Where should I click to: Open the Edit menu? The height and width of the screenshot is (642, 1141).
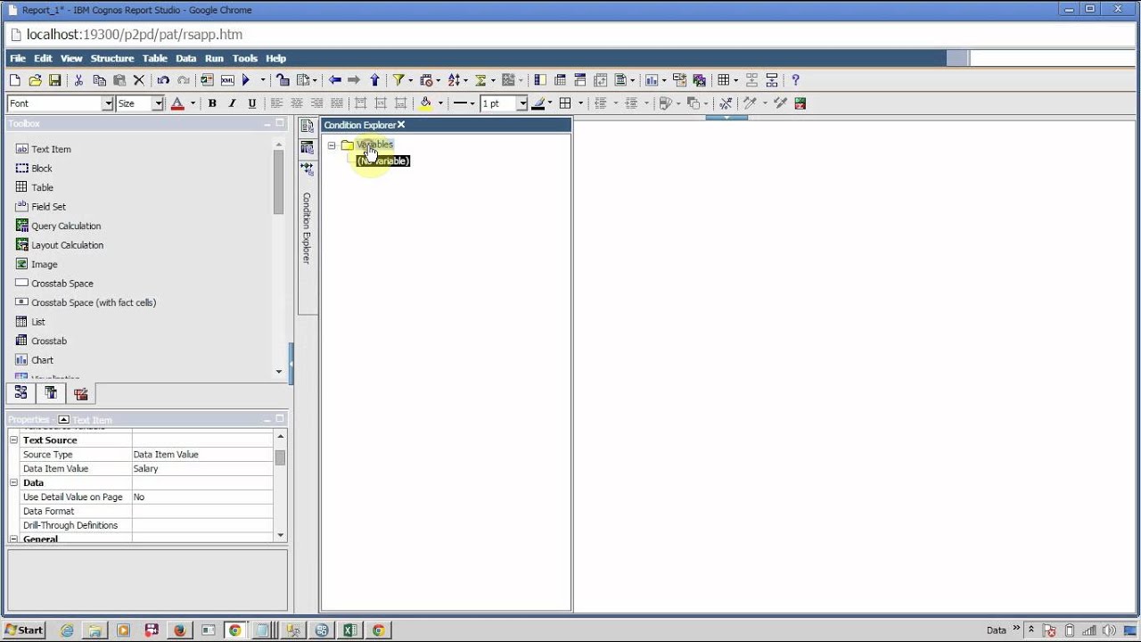coord(43,58)
